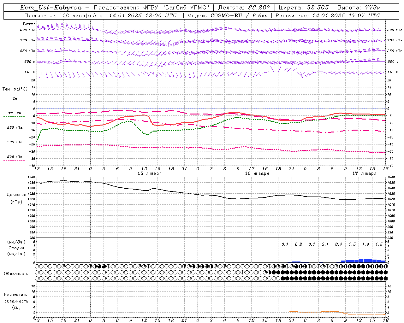
Task: Click the elevation text Высота: 778м
Action: coord(359,8)
